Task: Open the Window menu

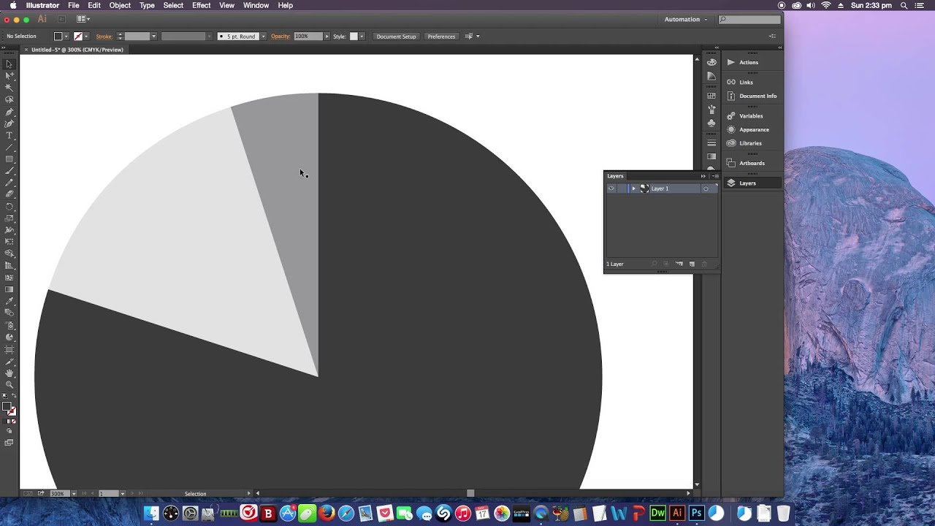Action: tap(256, 5)
